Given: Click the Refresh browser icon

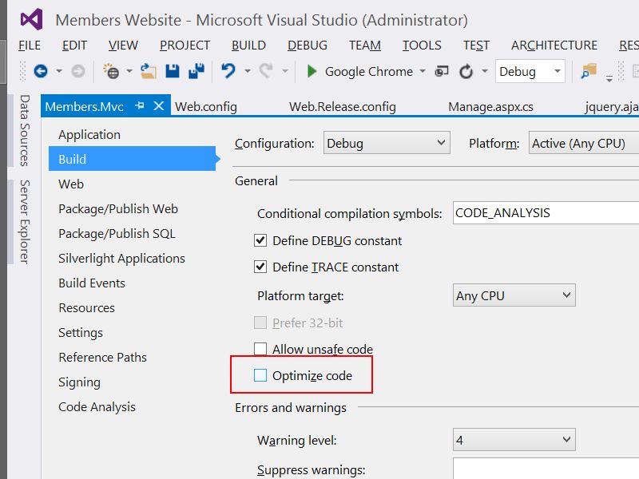Looking at the screenshot, I should coord(466,72).
